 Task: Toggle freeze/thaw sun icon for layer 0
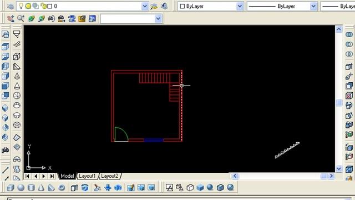[28, 6]
